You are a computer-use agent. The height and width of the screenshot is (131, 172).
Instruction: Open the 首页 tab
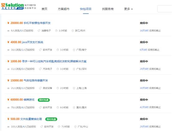pos(44,9)
